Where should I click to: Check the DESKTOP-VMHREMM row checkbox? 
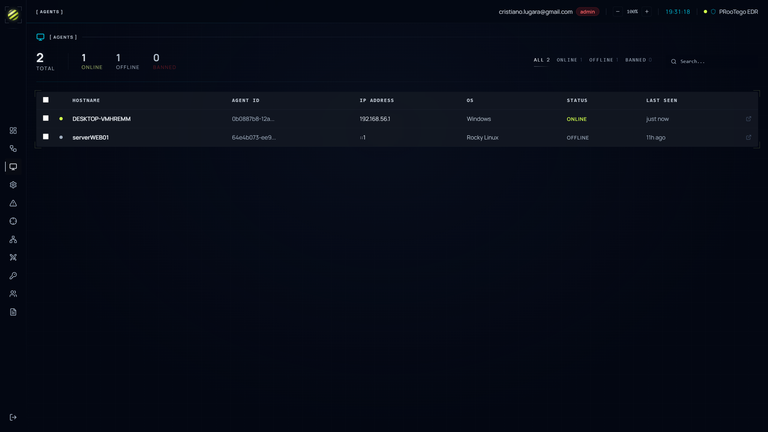point(46,118)
